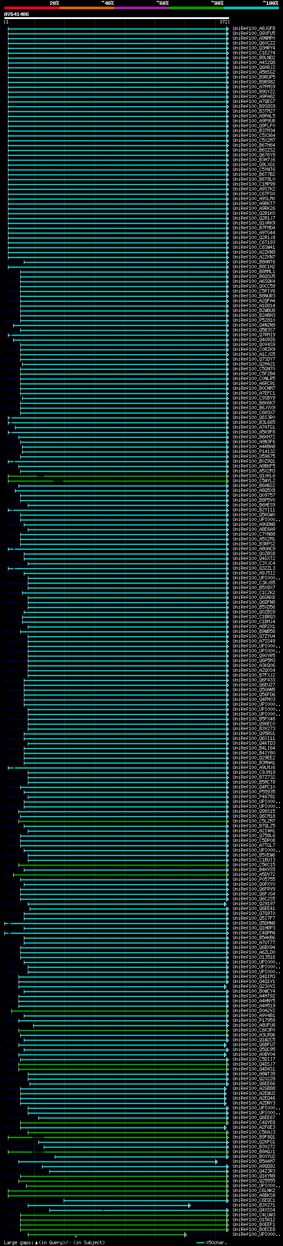Select hit label UniRef100_A5HSG2
The width and height of the screenshot is (283, 1246).
(x=254, y=72)
